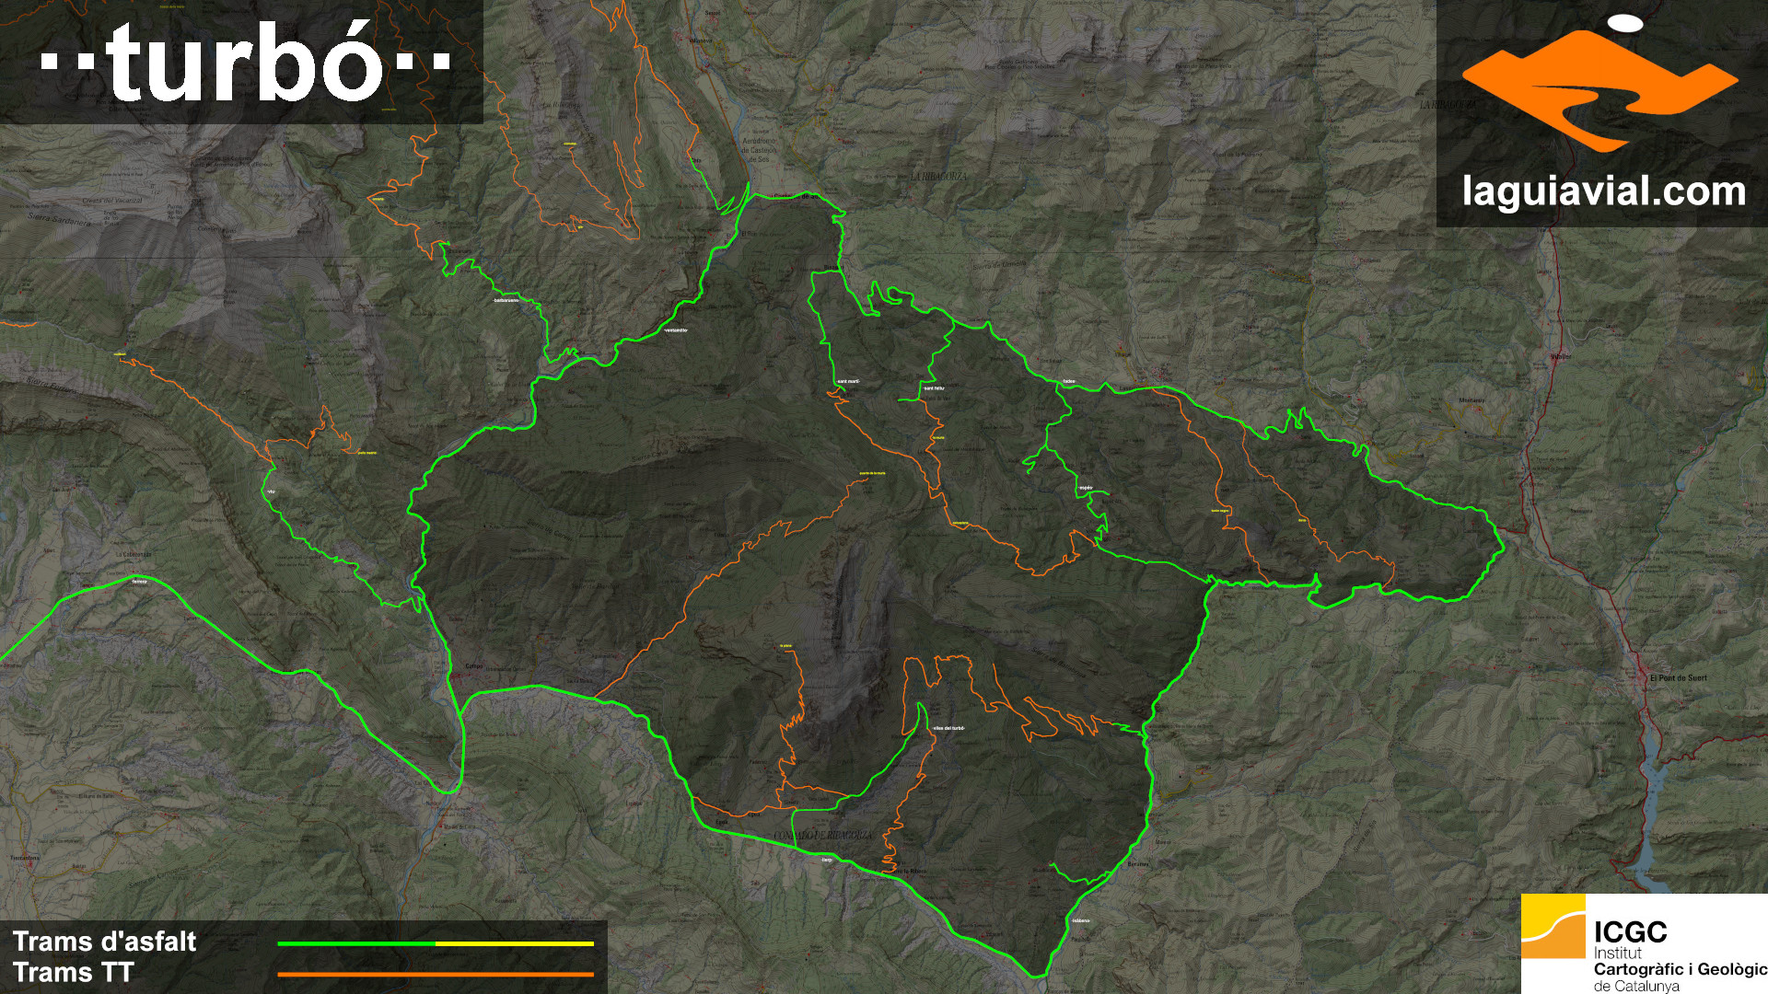
Task: Click the green asphalt legend line
Action: (356, 943)
